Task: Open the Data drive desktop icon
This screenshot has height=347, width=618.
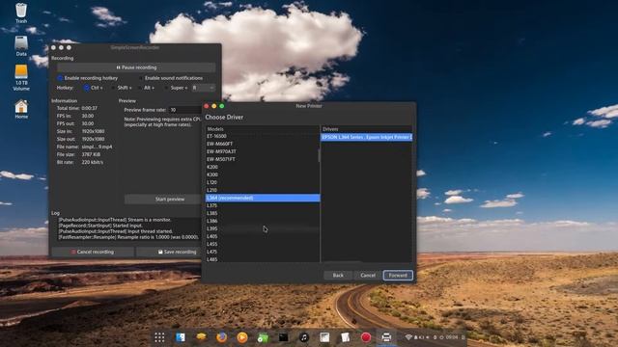Action: pos(21,45)
